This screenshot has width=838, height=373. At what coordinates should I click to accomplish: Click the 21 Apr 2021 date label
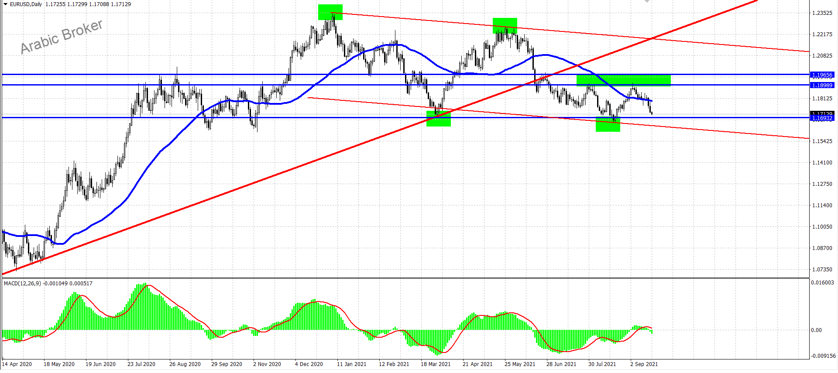(477, 364)
